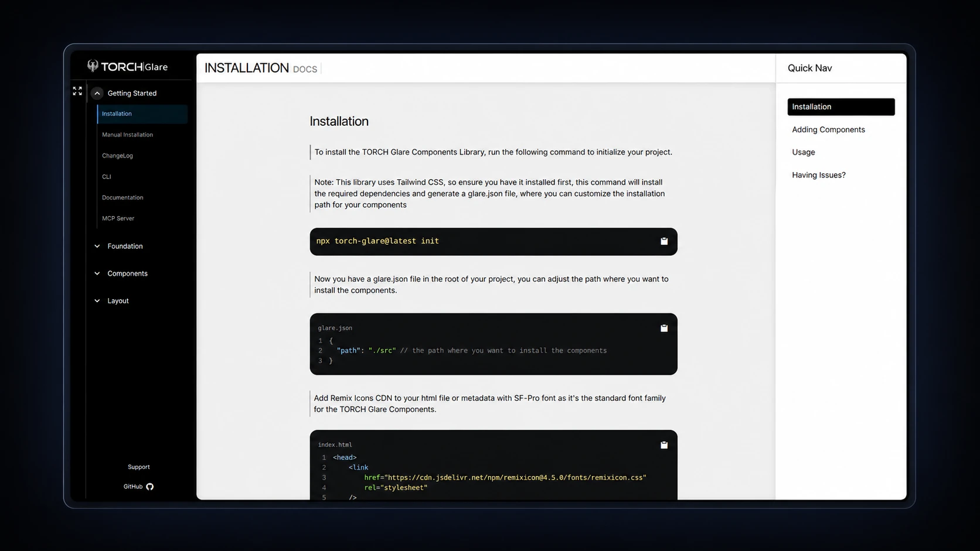Image resolution: width=980 pixels, height=551 pixels.
Task: Click the "./src" path value
Action: point(382,351)
